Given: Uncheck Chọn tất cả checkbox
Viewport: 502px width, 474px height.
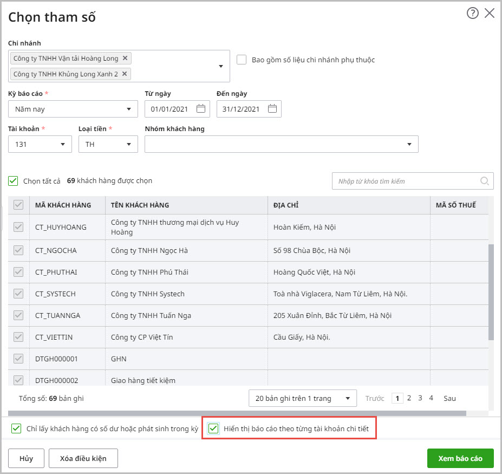Looking at the screenshot, I should [14, 181].
